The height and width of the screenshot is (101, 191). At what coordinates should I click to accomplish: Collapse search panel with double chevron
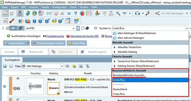[x=3, y=28]
